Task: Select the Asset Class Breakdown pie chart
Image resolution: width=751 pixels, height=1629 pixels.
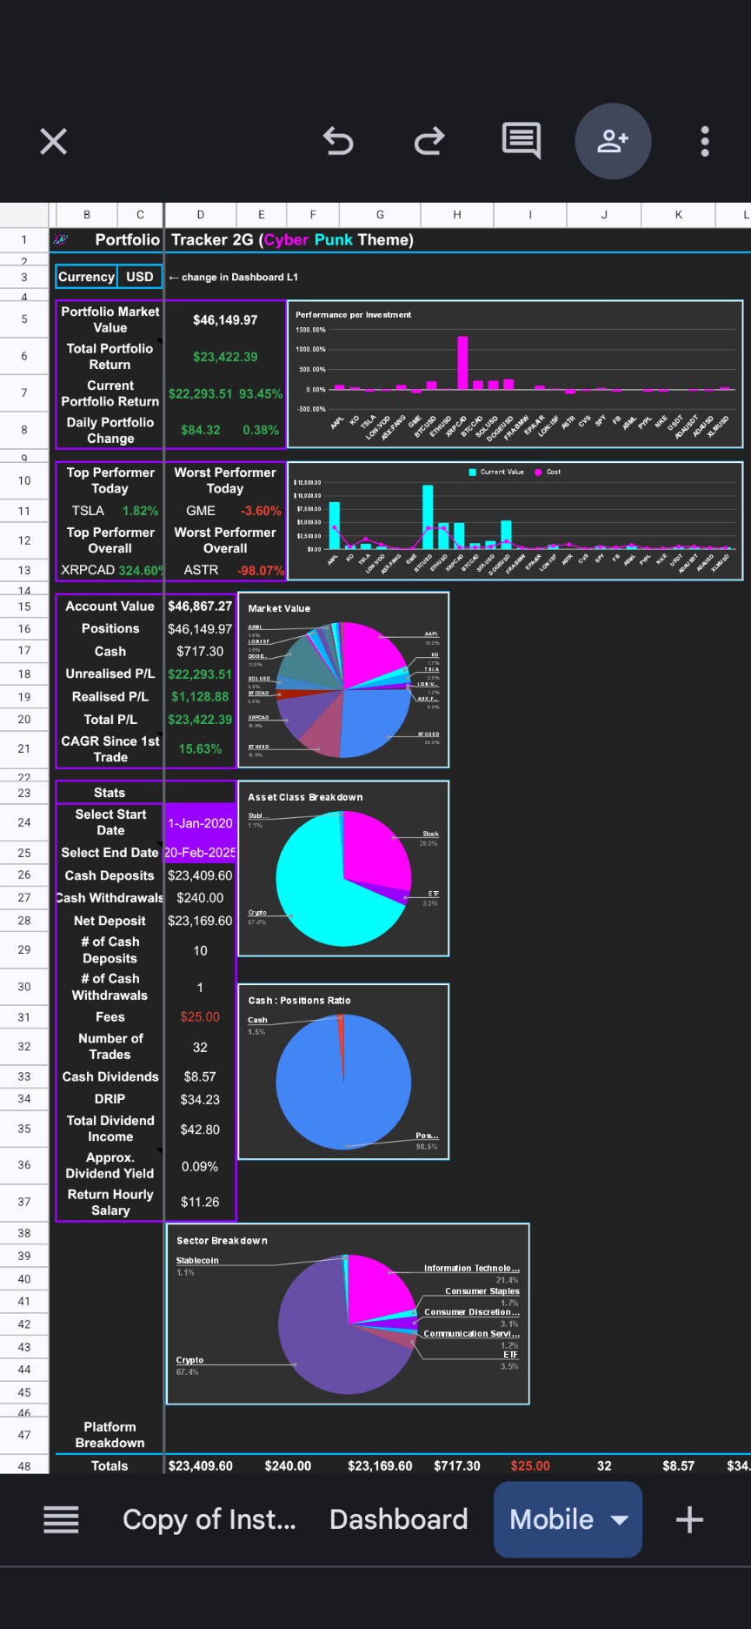Action: tap(343, 868)
